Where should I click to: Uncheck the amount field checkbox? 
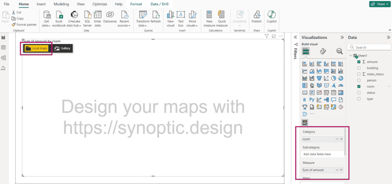click(359, 62)
